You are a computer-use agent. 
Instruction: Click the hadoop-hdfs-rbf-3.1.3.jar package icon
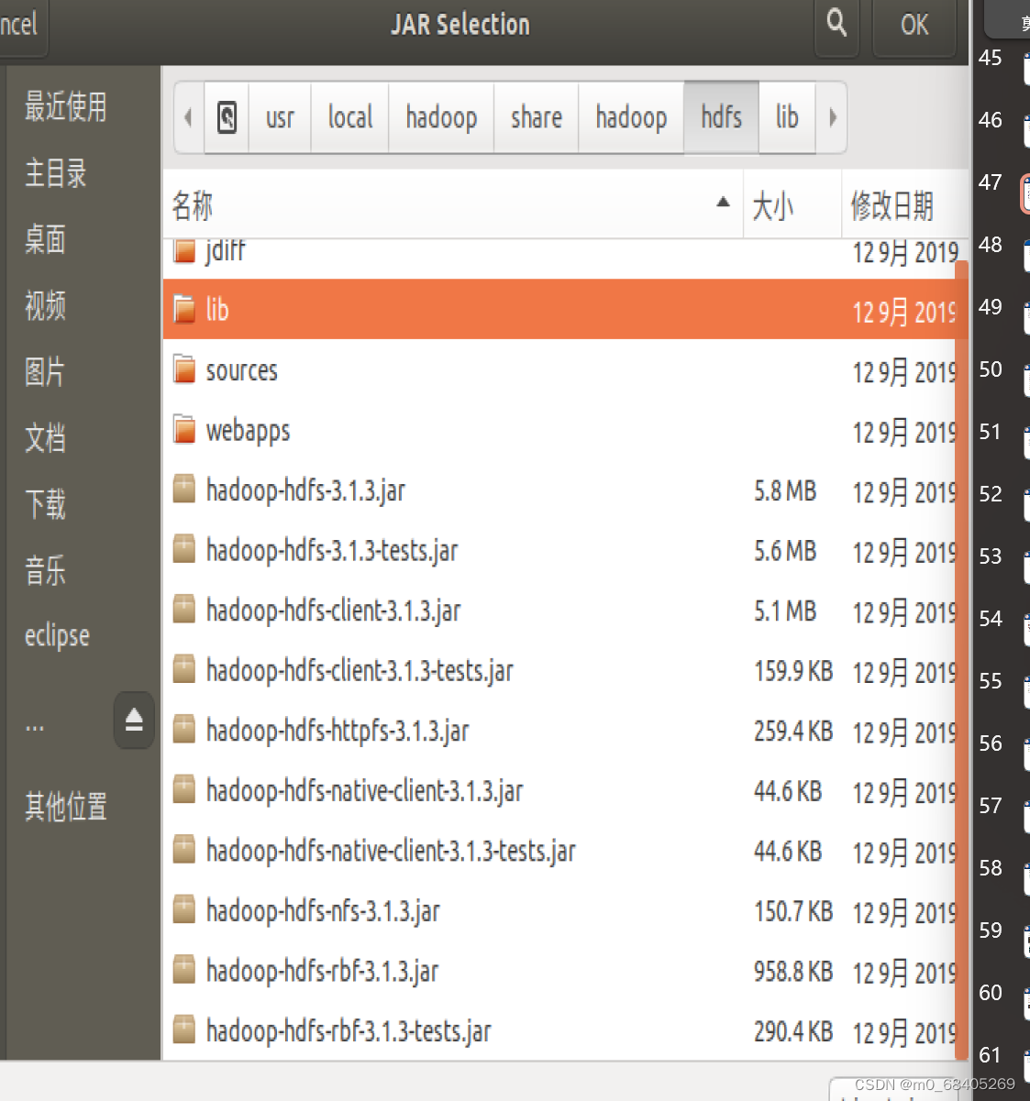point(184,970)
